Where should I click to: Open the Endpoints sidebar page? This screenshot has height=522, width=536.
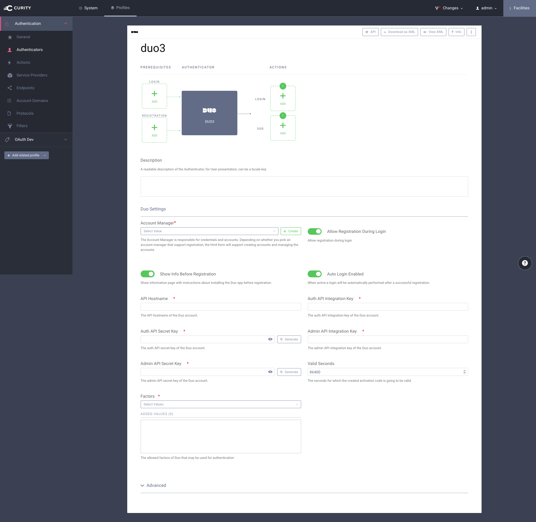25,88
